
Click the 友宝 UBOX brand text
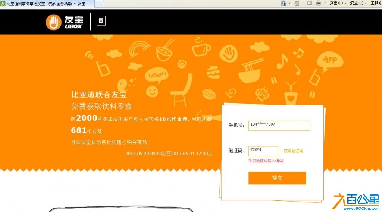[x=74, y=22]
